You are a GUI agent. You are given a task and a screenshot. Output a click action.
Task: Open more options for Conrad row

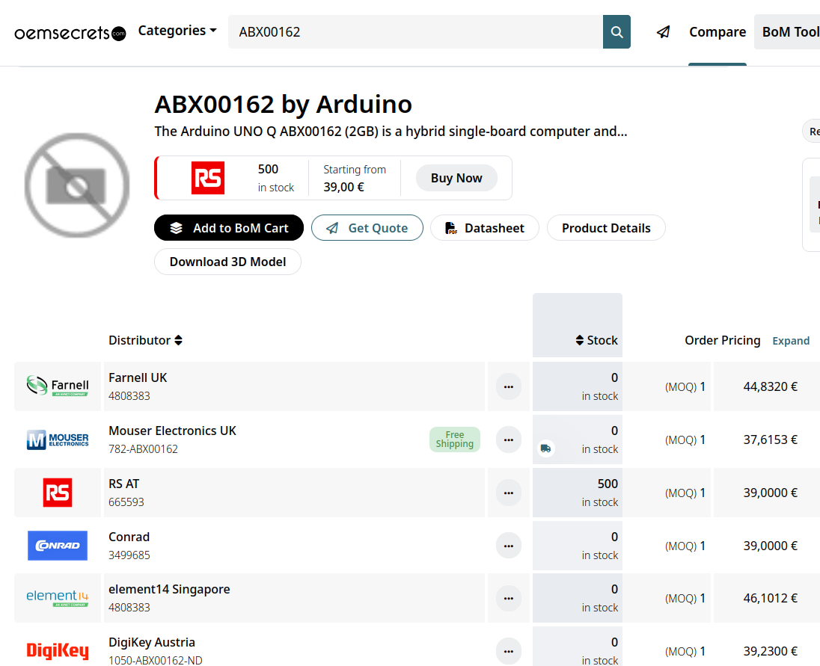(509, 546)
